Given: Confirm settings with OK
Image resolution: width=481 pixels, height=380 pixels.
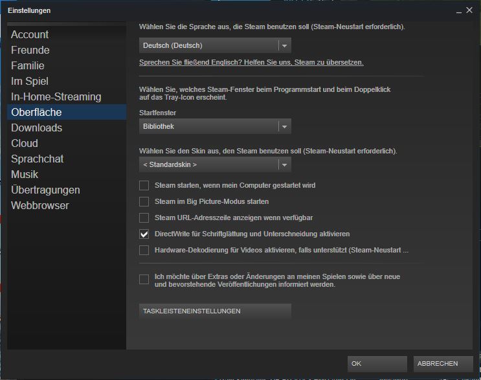Looking at the screenshot, I should coord(377,364).
